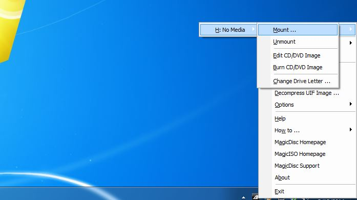Click Change Drive Letter ... option
The image size is (357, 200).
pyautogui.click(x=298, y=81)
